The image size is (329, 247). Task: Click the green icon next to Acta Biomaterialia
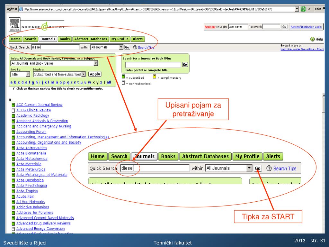13,153
